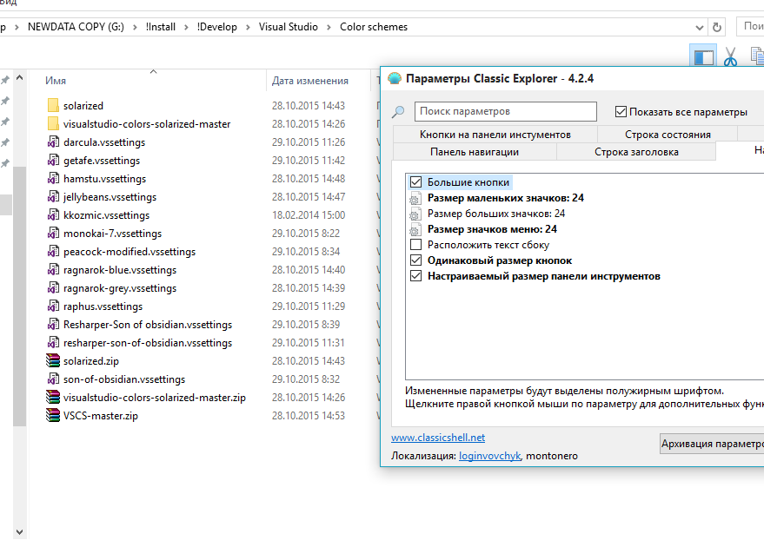764x547 pixels.
Task: Open the Панель навигации tab
Action: pos(474,152)
